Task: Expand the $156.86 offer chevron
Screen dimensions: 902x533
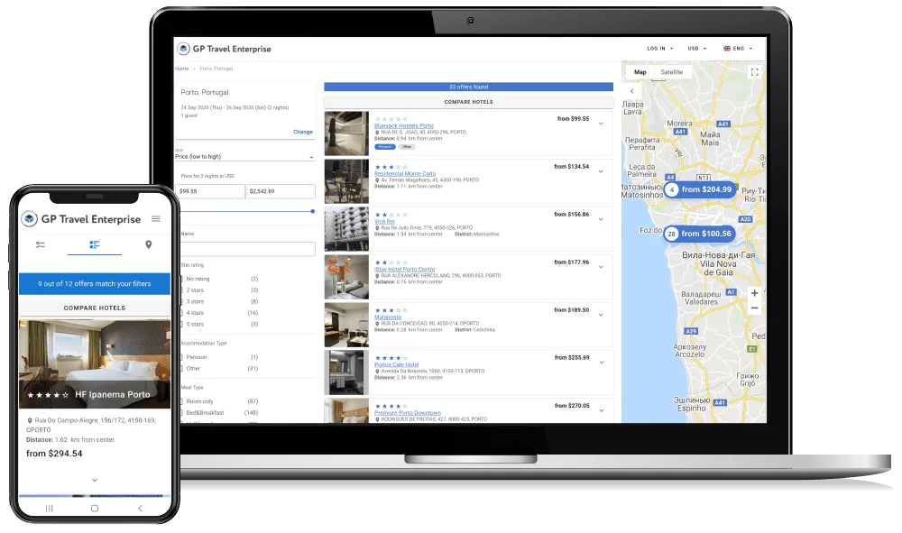Action: [x=601, y=219]
